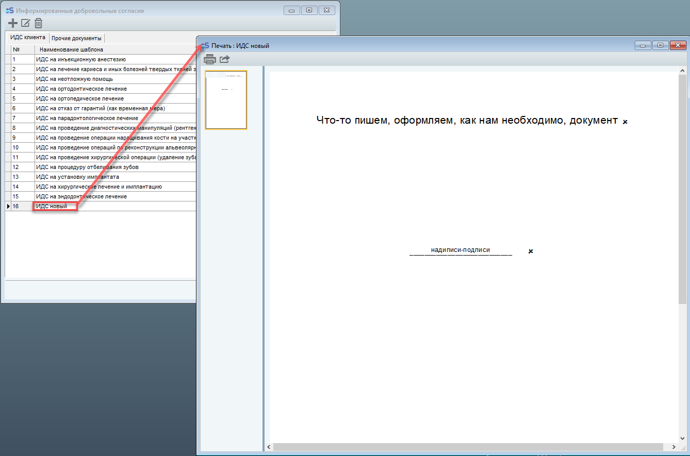Click the 'Наименование шаблона' column header
Viewport: 690px width, 456px height.
click(x=71, y=49)
